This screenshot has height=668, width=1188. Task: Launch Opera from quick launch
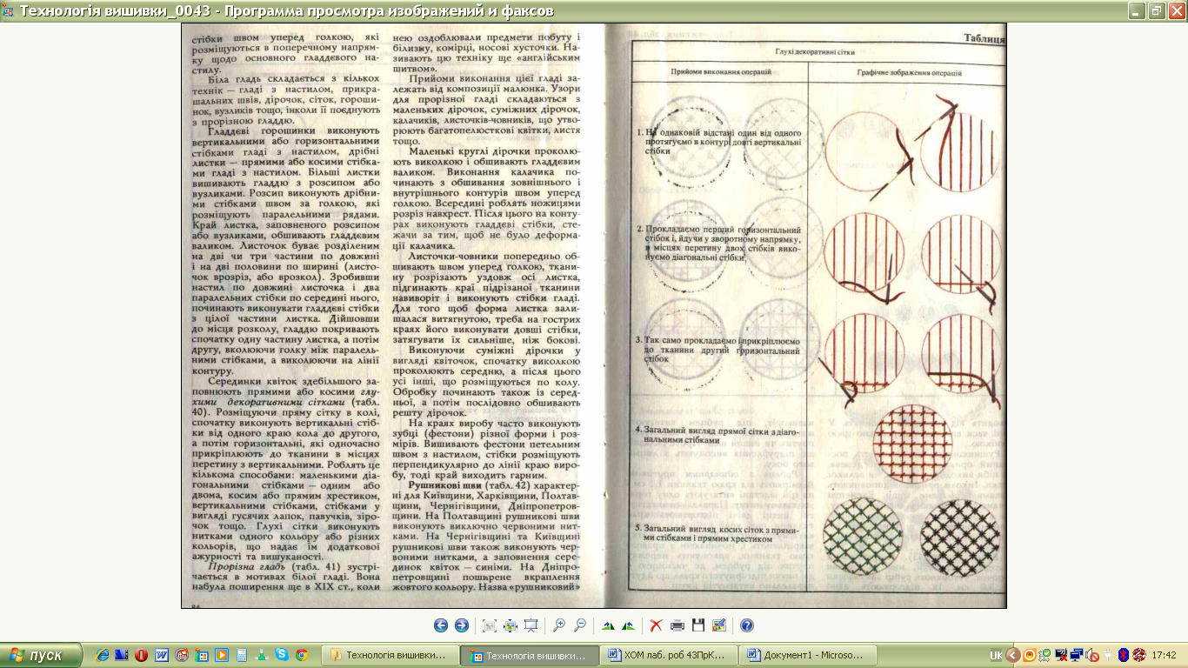pyautogui.click(x=141, y=655)
